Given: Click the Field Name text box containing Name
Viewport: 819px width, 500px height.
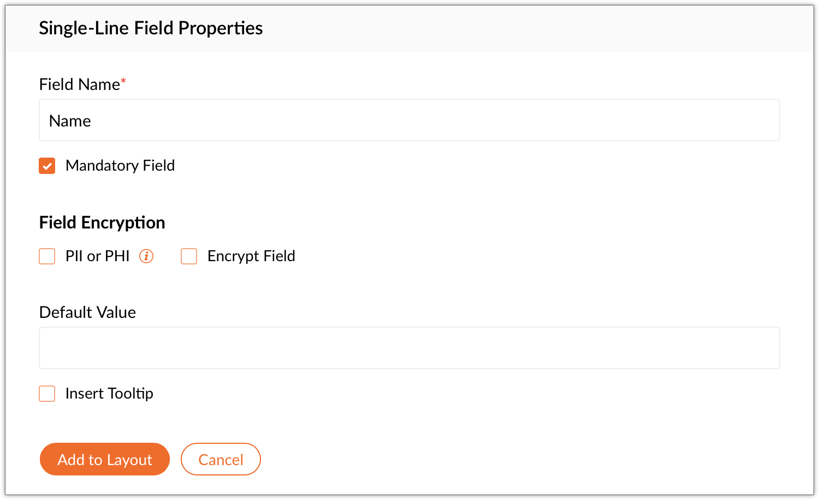Looking at the screenshot, I should 410,120.
